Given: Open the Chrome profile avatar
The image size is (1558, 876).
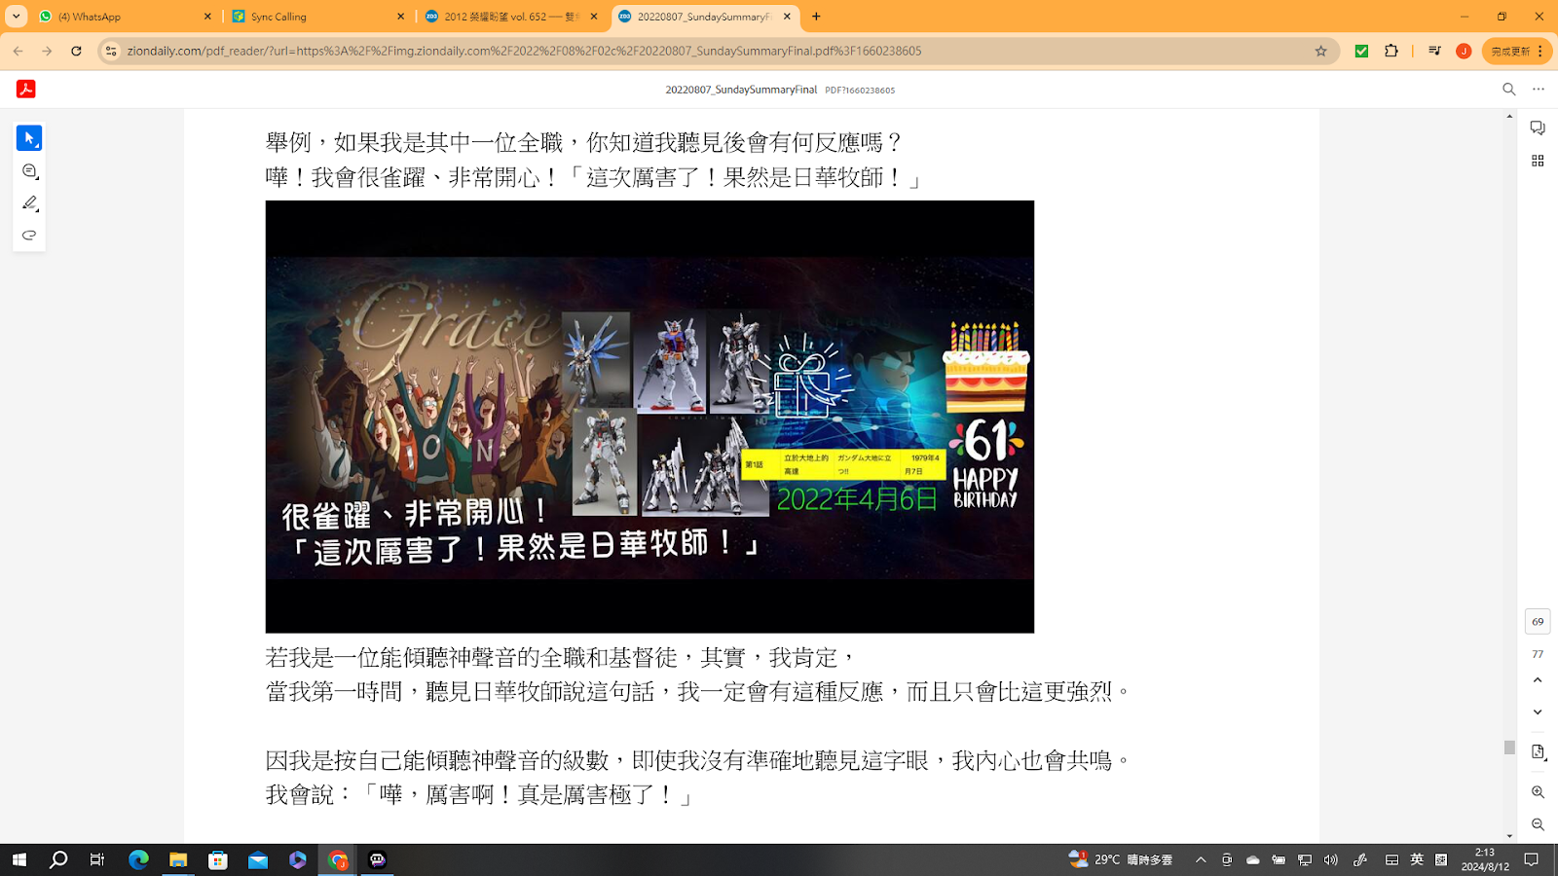Looking at the screenshot, I should [x=1464, y=51].
